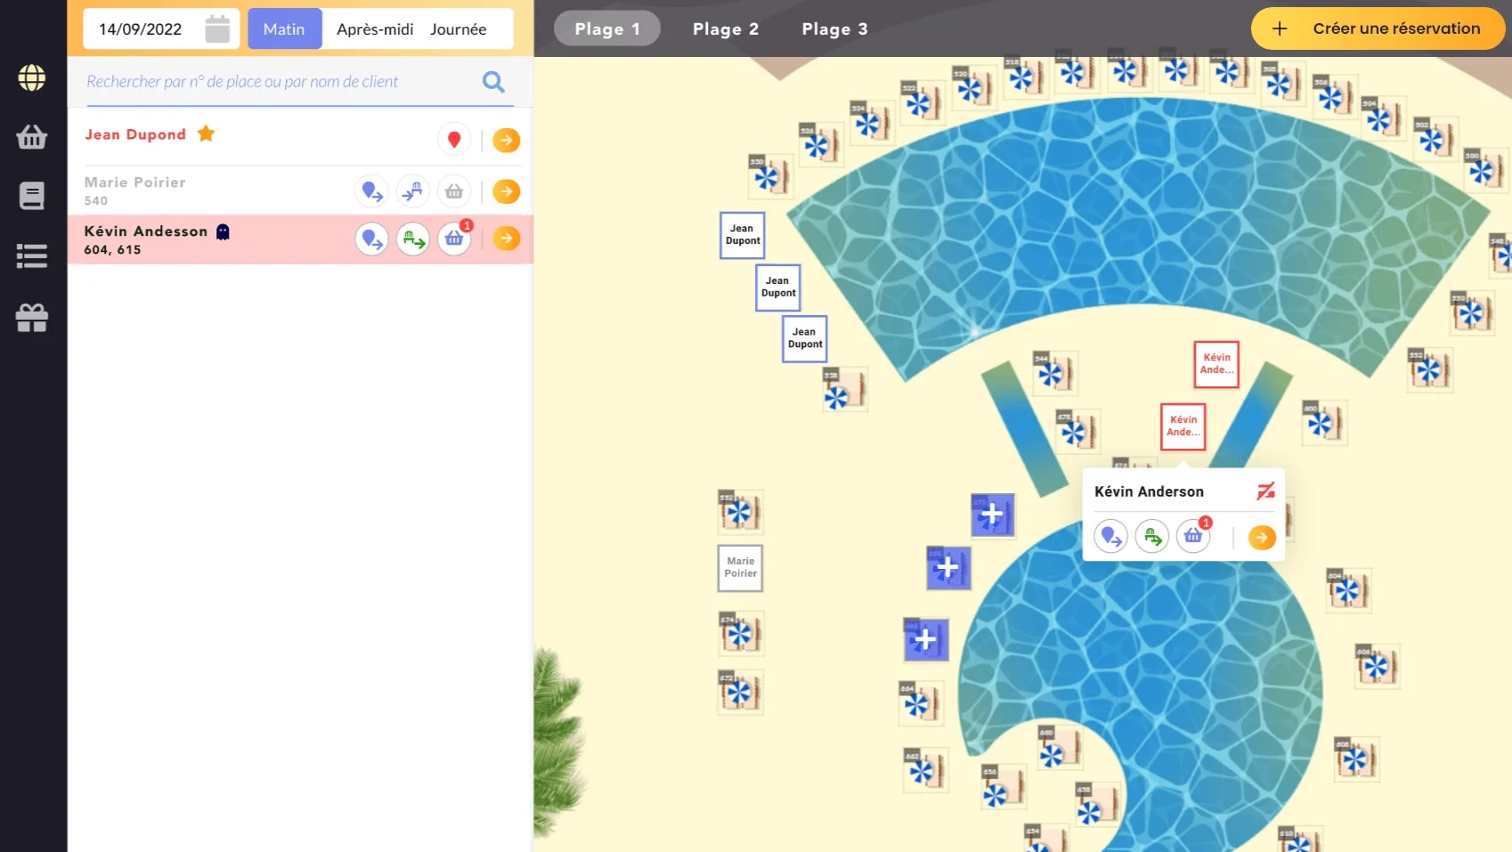Open the shopping basket sidebar icon
Screen dimensions: 1512x852
(x=32, y=137)
